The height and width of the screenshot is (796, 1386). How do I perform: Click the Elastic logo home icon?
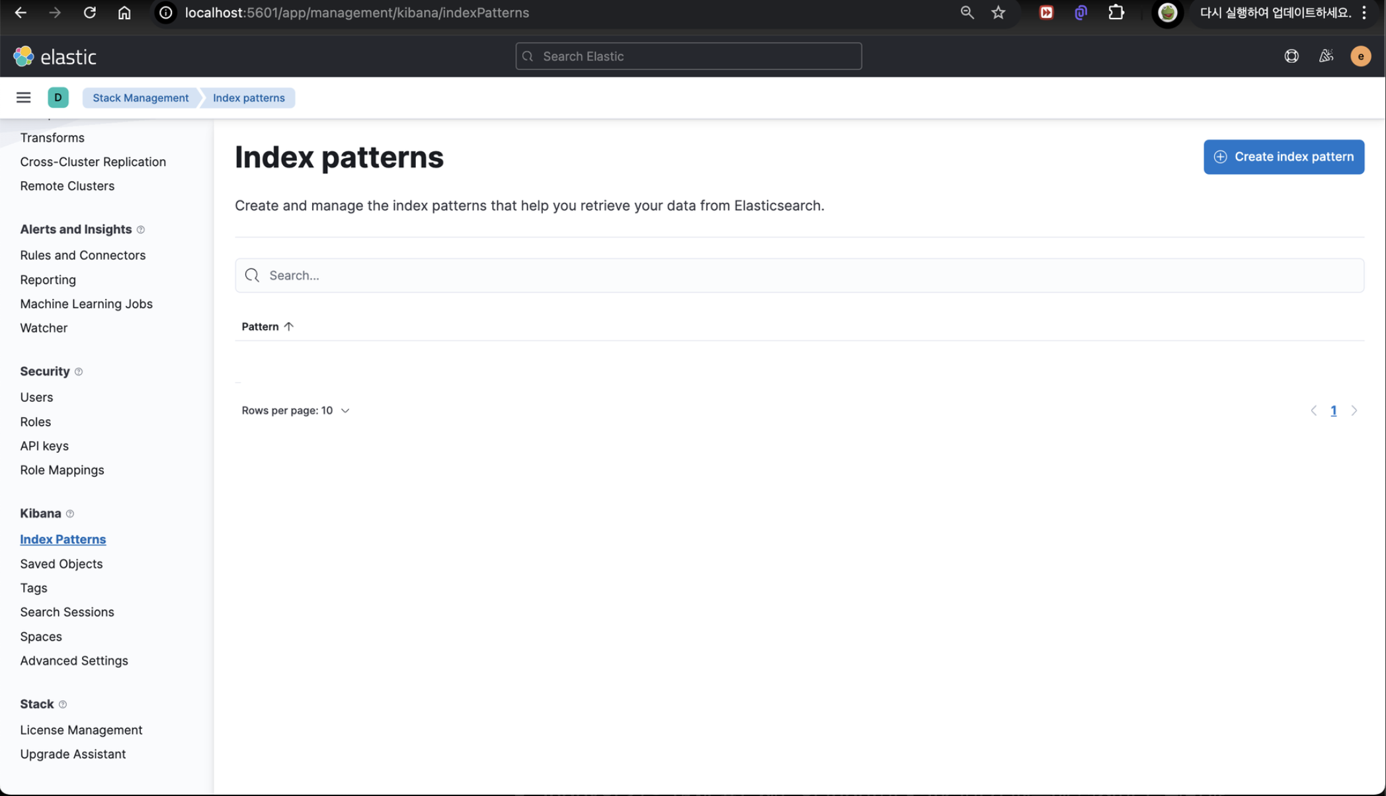click(x=24, y=57)
